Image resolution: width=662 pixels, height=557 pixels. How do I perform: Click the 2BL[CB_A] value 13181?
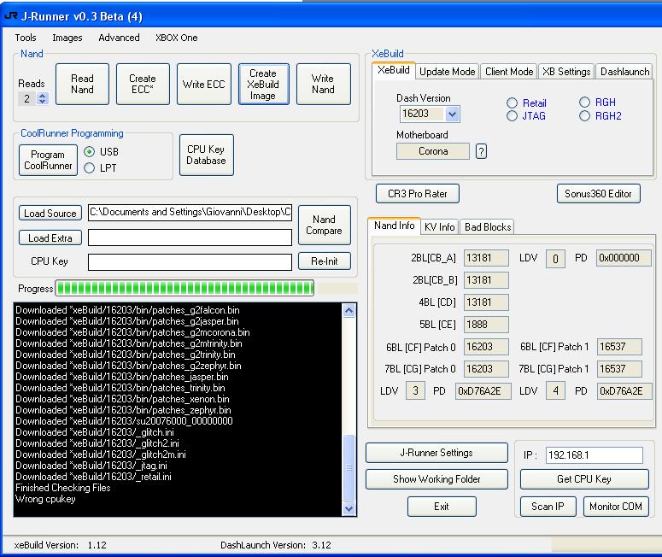click(486, 258)
